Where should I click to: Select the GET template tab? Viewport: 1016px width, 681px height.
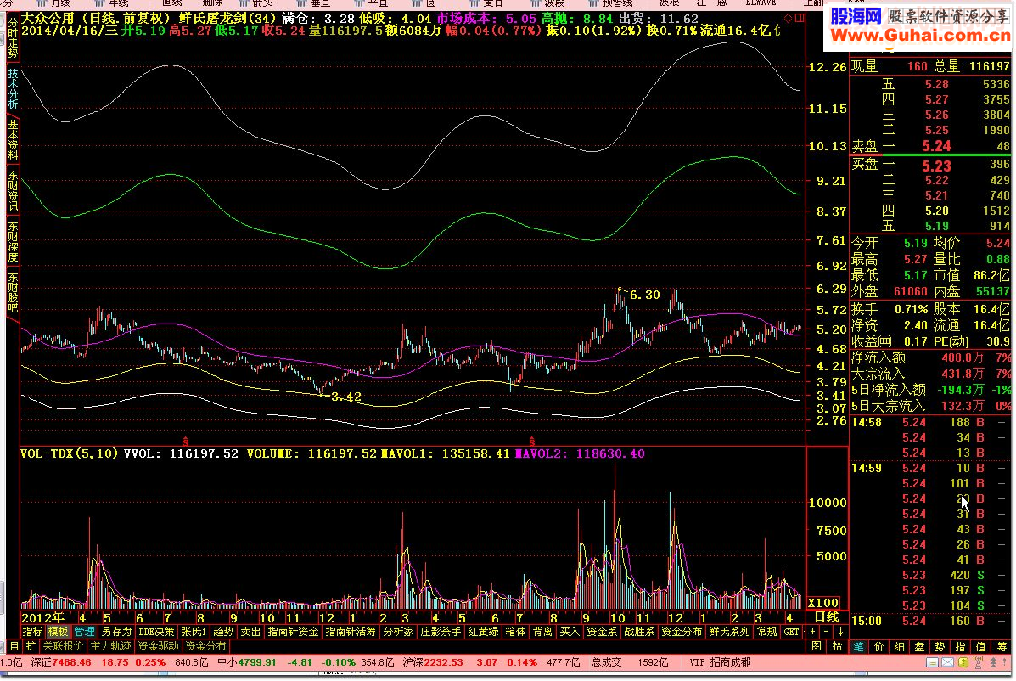tap(791, 631)
